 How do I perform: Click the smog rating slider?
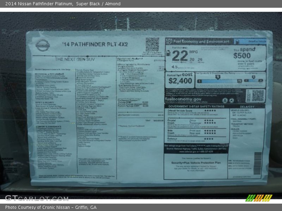click(x=253, y=79)
